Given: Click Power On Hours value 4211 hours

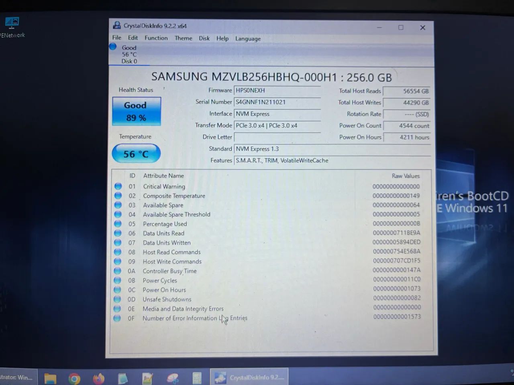Looking at the screenshot, I should click(406, 137).
